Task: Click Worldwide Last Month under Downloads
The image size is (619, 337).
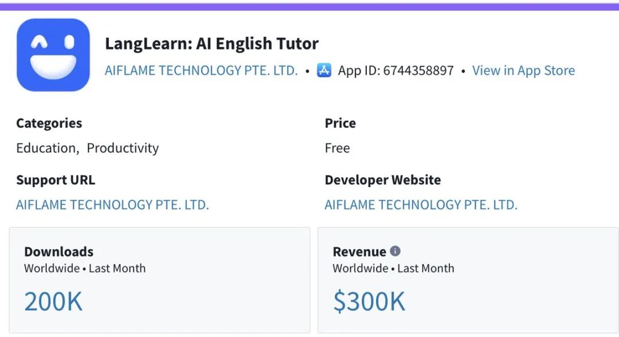Action: point(84,268)
